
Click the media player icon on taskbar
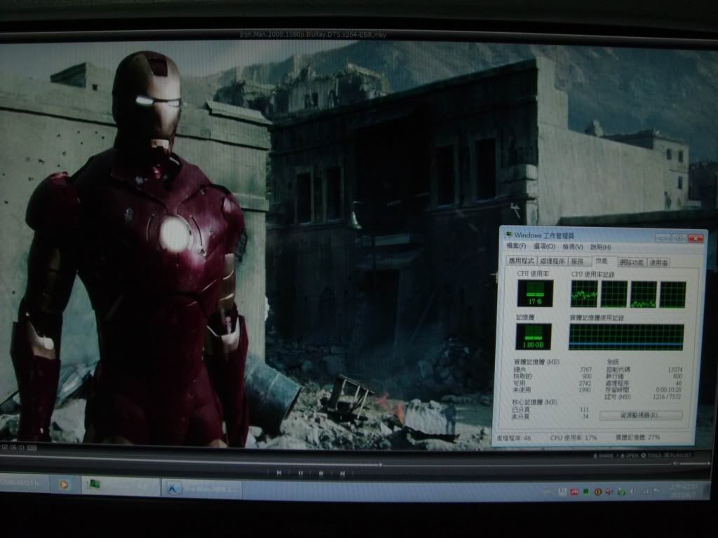click(x=65, y=485)
